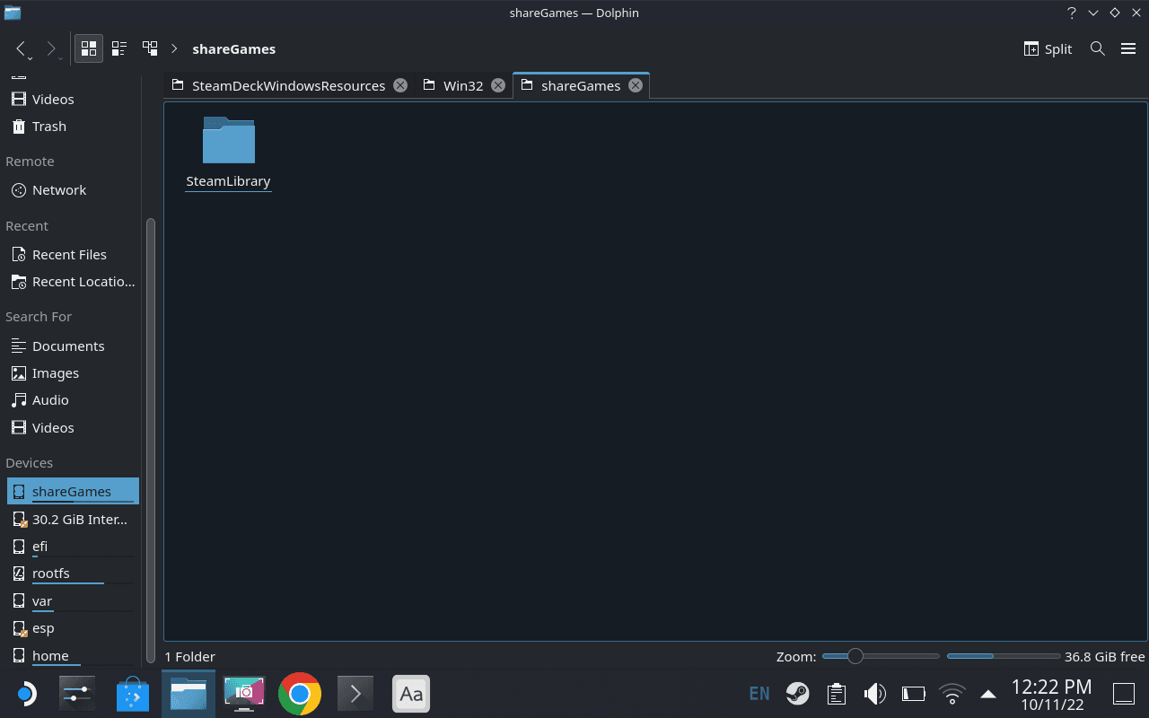Click Dolphin file manager taskbar icon
Viewport: 1149px width, 718px height.
point(189,694)
